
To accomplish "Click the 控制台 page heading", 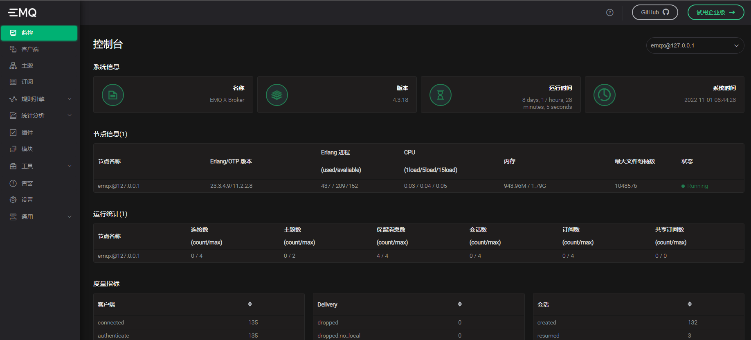I will (108, 44).
